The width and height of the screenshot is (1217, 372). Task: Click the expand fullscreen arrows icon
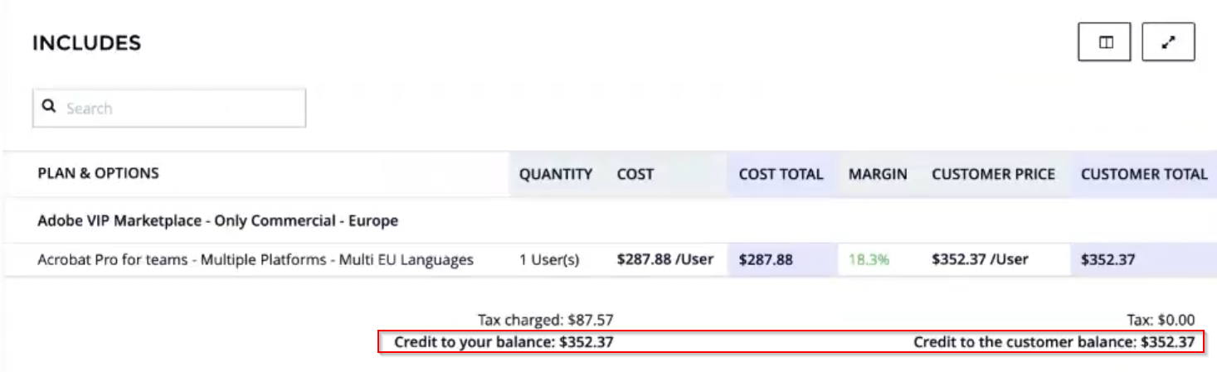[x=1168, y=43]
